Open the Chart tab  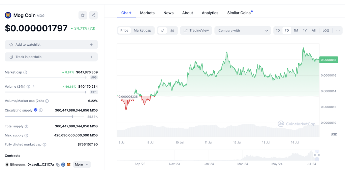coord(126,13)
